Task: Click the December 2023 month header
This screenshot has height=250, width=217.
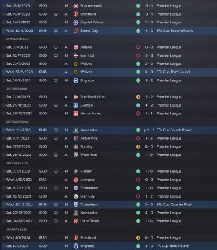Action: point(17,163)
